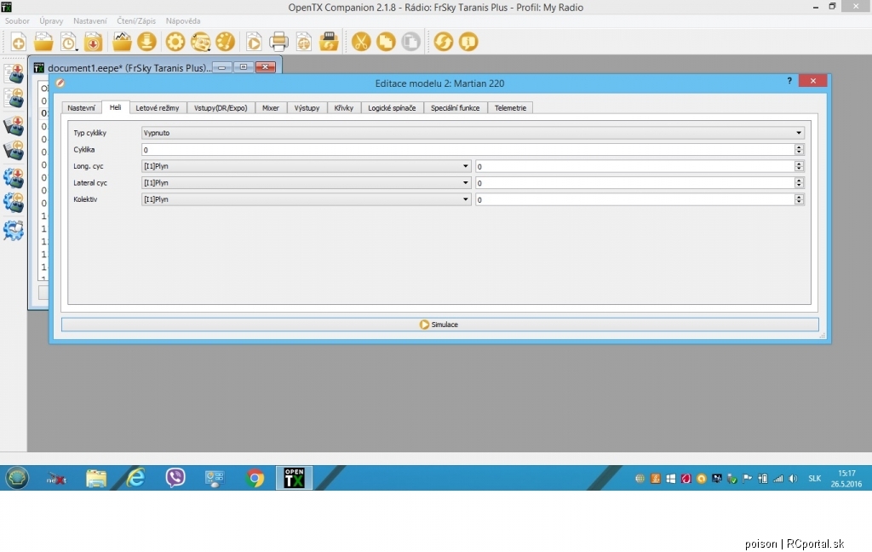
Task: Click the radio profile toolbar icon
Action: 200,42
